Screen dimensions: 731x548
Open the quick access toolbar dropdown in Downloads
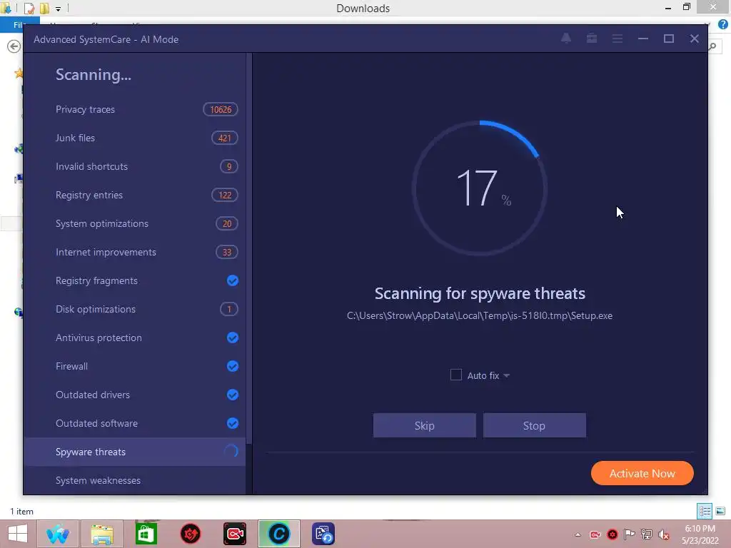pos(58,9)
